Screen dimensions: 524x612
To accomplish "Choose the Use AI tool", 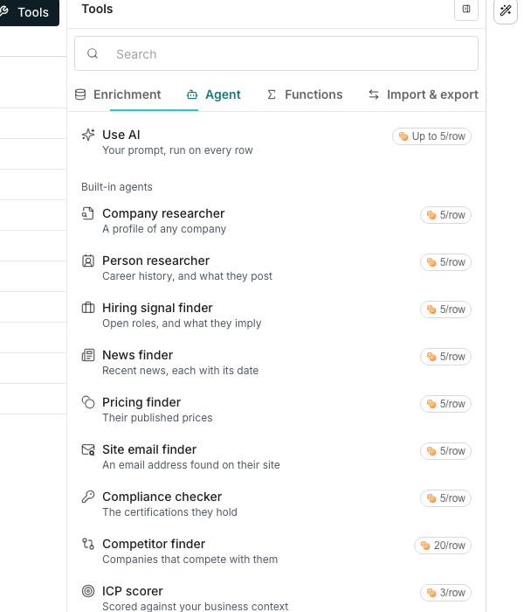I will click(276, 142).
